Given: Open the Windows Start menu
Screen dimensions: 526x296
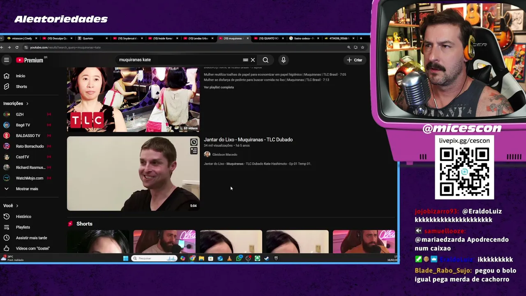Looking at the screenshot, I should click(126, 259).
